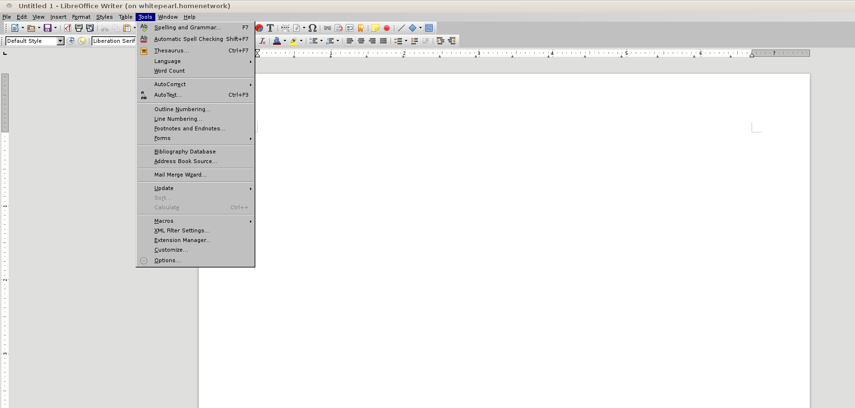Insert special character Omega icon
The width and height of the screenshot is (855, 408).
click(x=313, y=28)
